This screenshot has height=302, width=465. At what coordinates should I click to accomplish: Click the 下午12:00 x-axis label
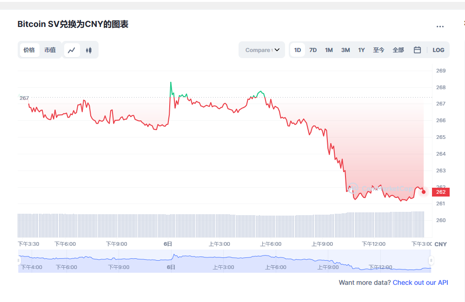tap(373, 244)
